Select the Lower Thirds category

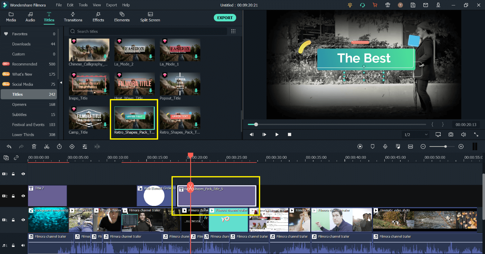click(29, 135)
